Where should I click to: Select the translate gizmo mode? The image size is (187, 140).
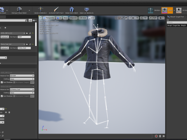click(x=116, y=18)
